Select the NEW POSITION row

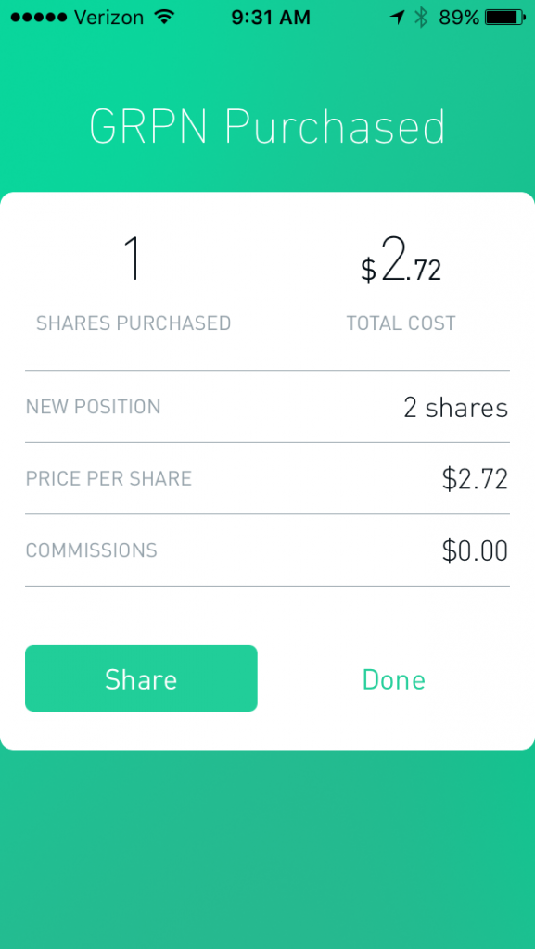click(93, 407)
